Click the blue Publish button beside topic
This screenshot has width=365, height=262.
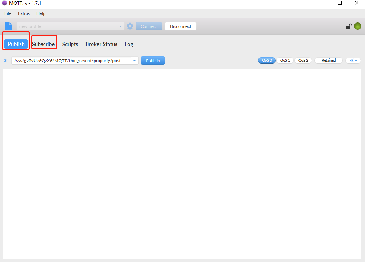153,61
